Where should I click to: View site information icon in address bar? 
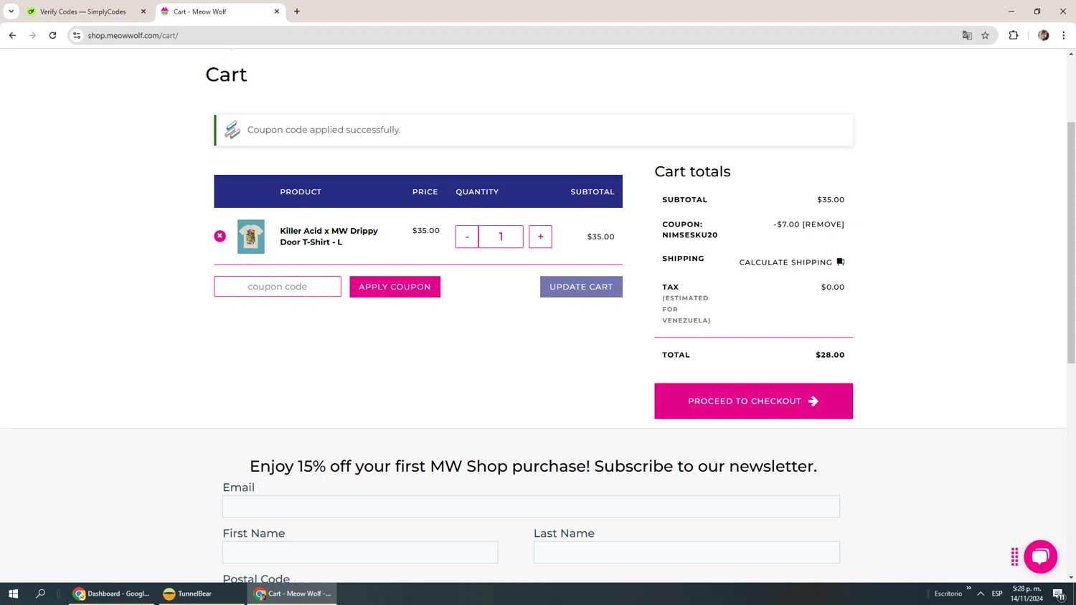pos(77,35)
